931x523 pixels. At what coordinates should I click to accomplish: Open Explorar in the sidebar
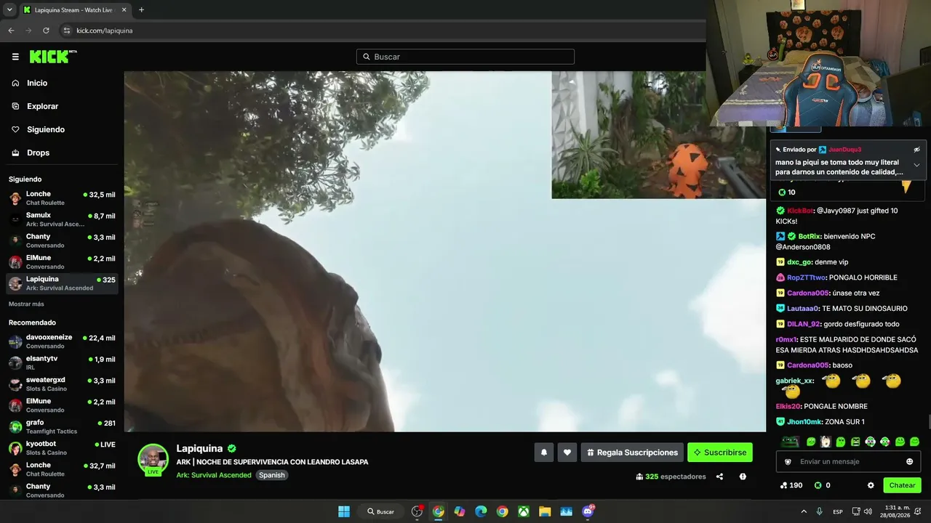42,106
